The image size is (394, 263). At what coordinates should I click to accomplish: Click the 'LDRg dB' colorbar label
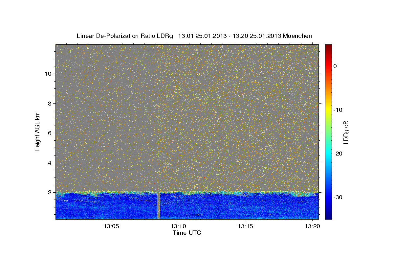346,132
